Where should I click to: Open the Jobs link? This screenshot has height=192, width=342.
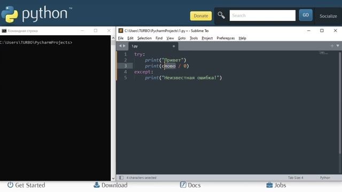click(x=280, y=185)
